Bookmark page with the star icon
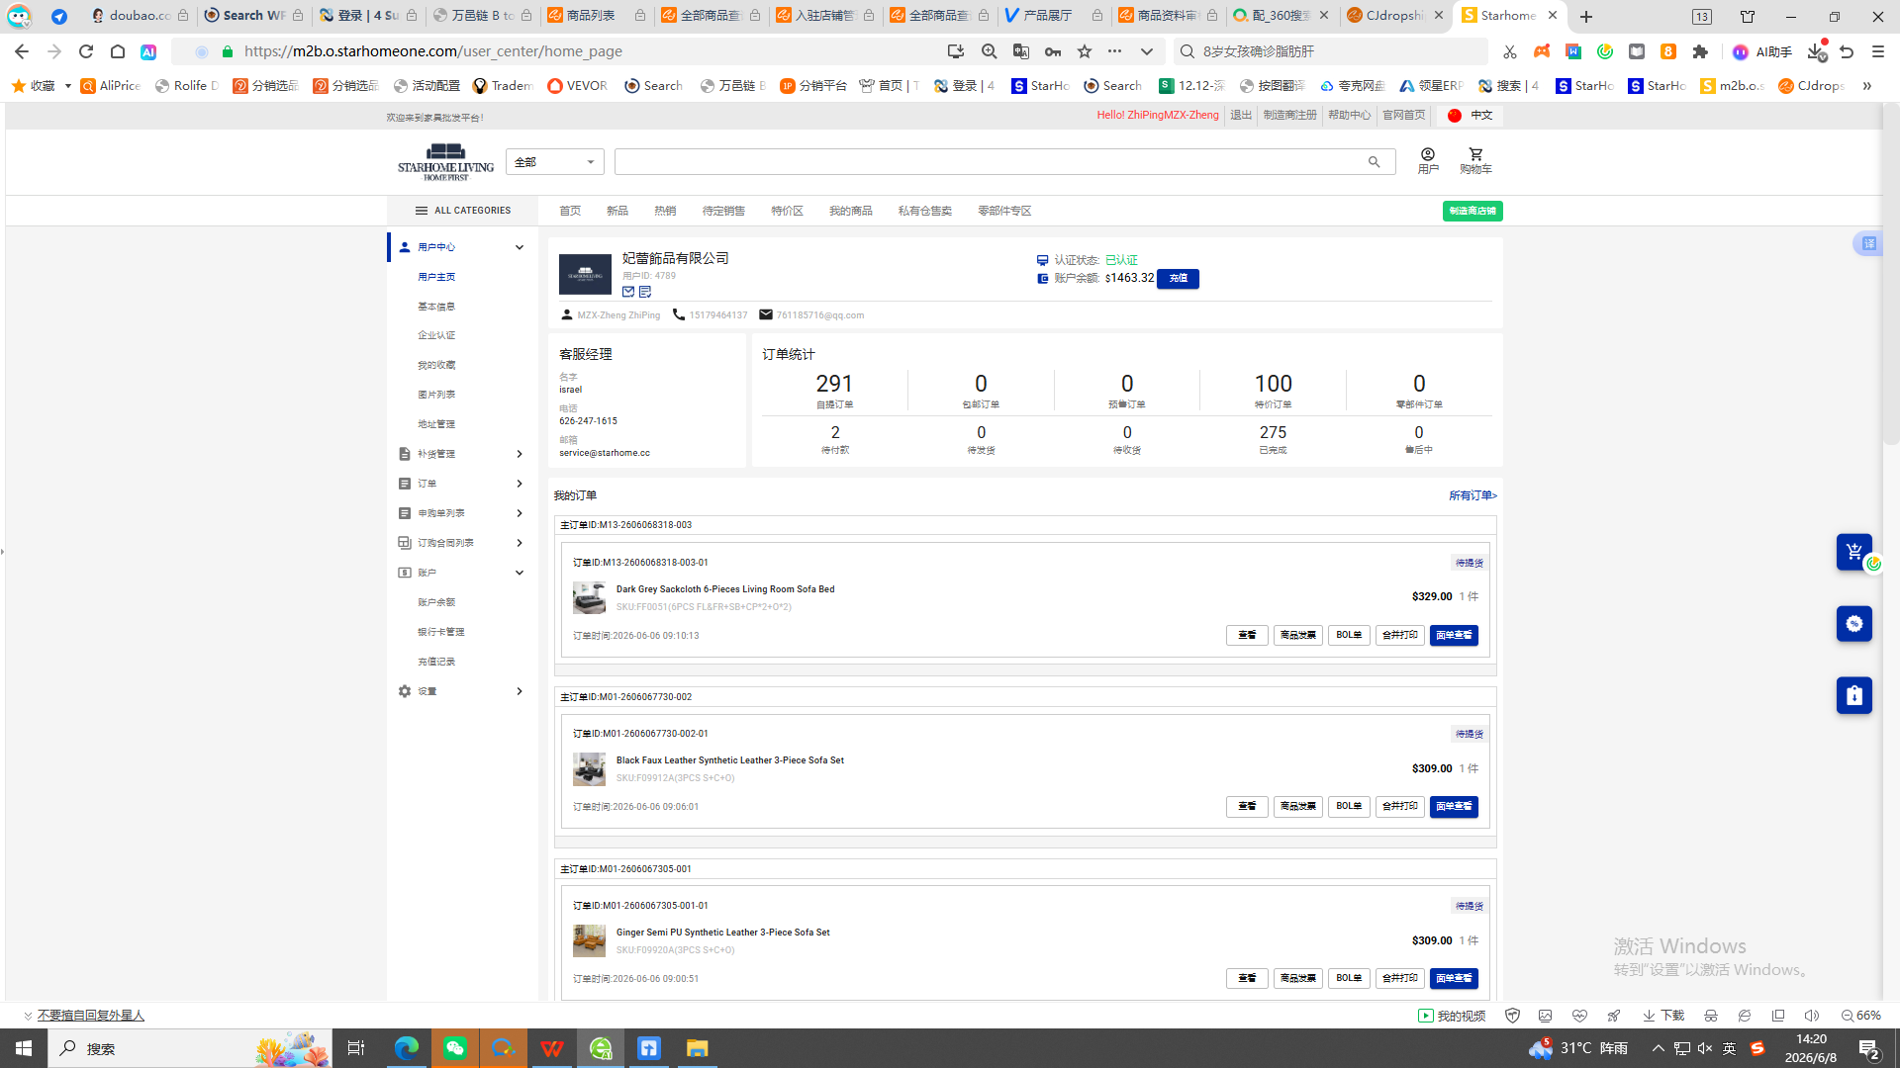The height and width of the screenshot is (1068, 1900). [x=1085, y=51]
